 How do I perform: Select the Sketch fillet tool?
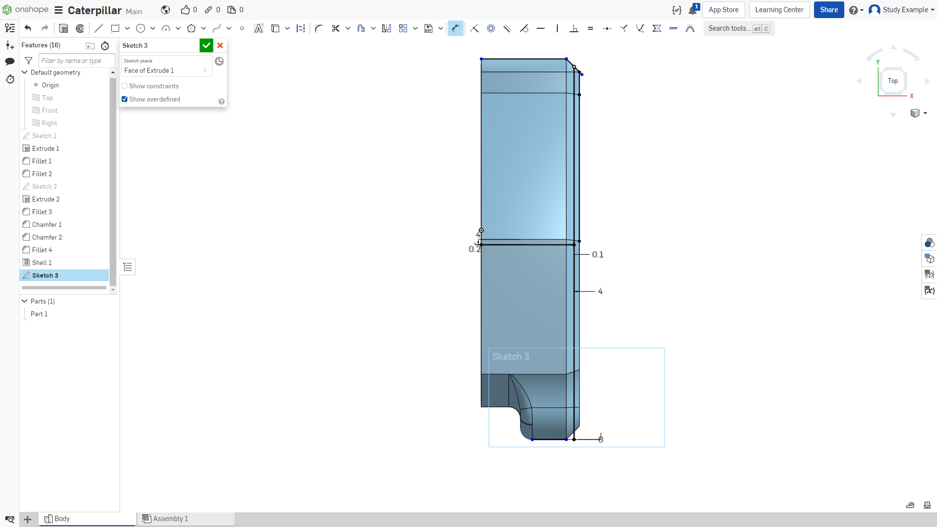click(x=319, y=28)
